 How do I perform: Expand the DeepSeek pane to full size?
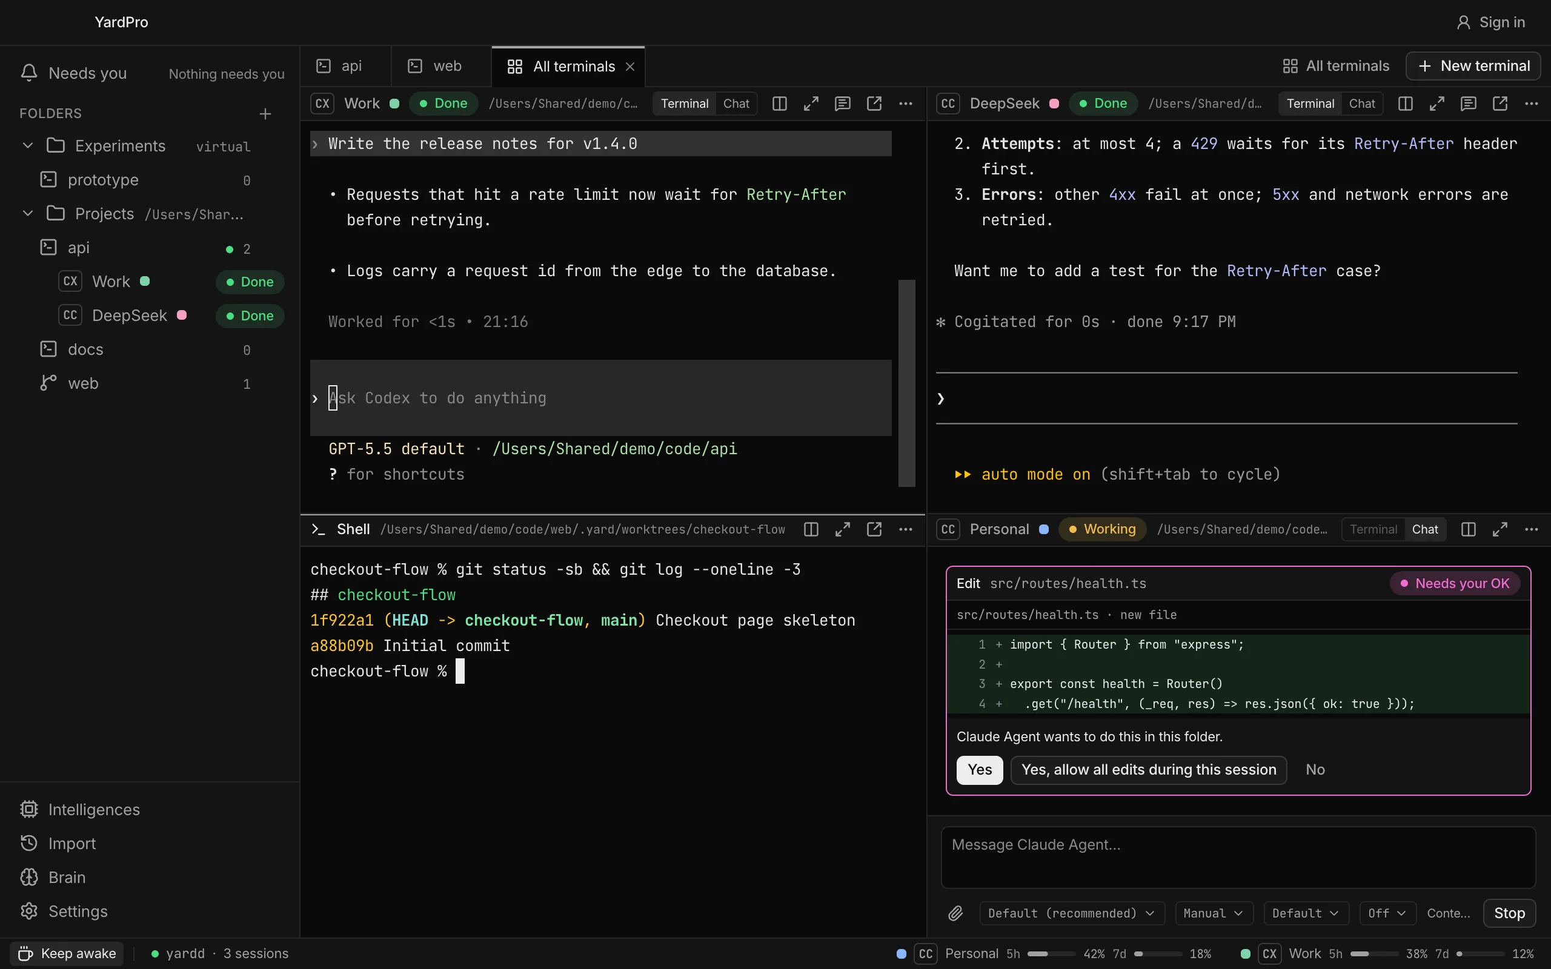[x=1437, y=103]
